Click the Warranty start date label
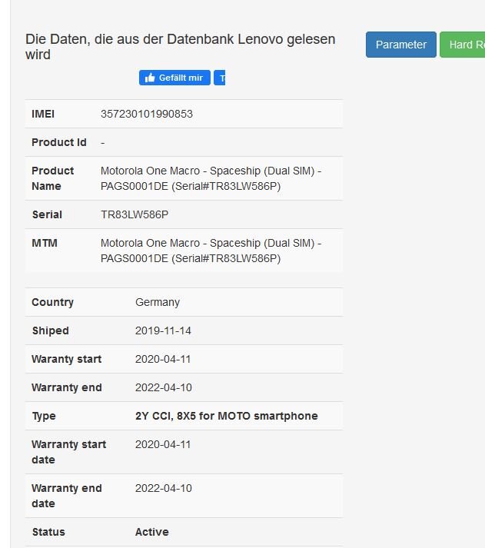The image size is (485, 548). click(x=69, y=452)
